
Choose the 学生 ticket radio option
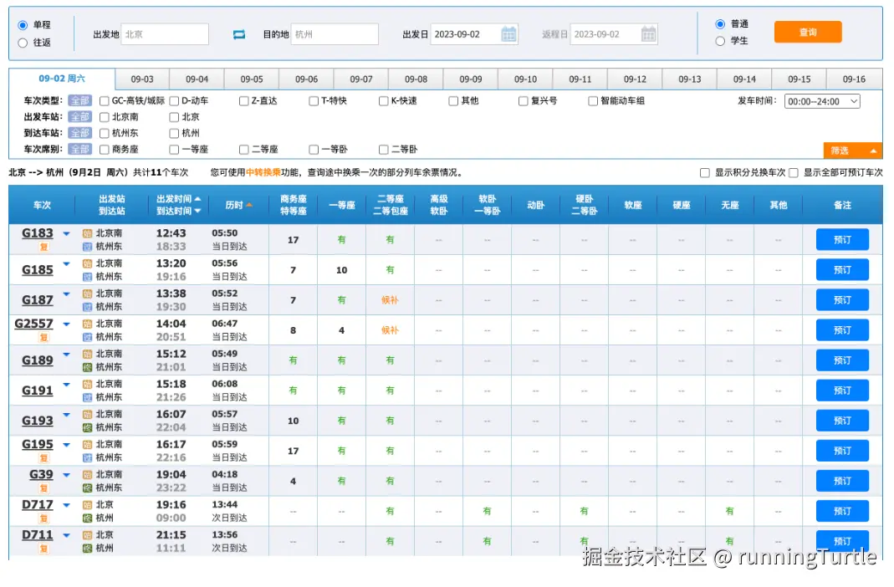pos(720,41)
